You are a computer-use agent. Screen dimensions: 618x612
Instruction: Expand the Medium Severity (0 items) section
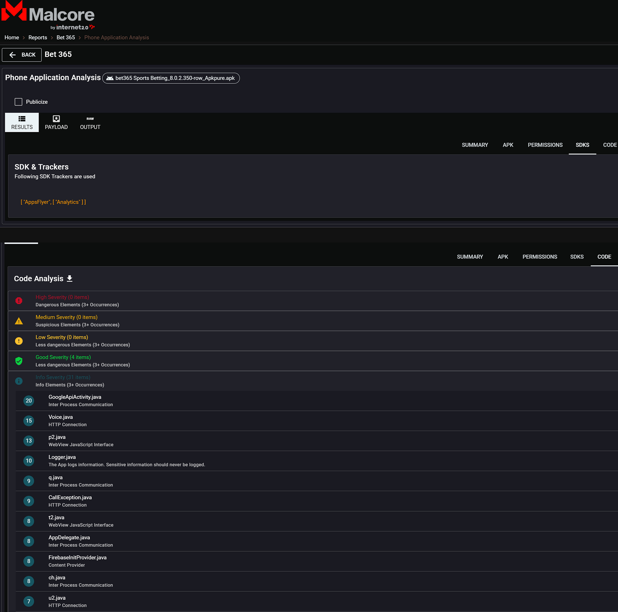[313, 321]
